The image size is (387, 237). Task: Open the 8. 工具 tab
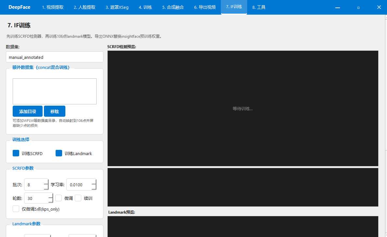tap(259, 7)
